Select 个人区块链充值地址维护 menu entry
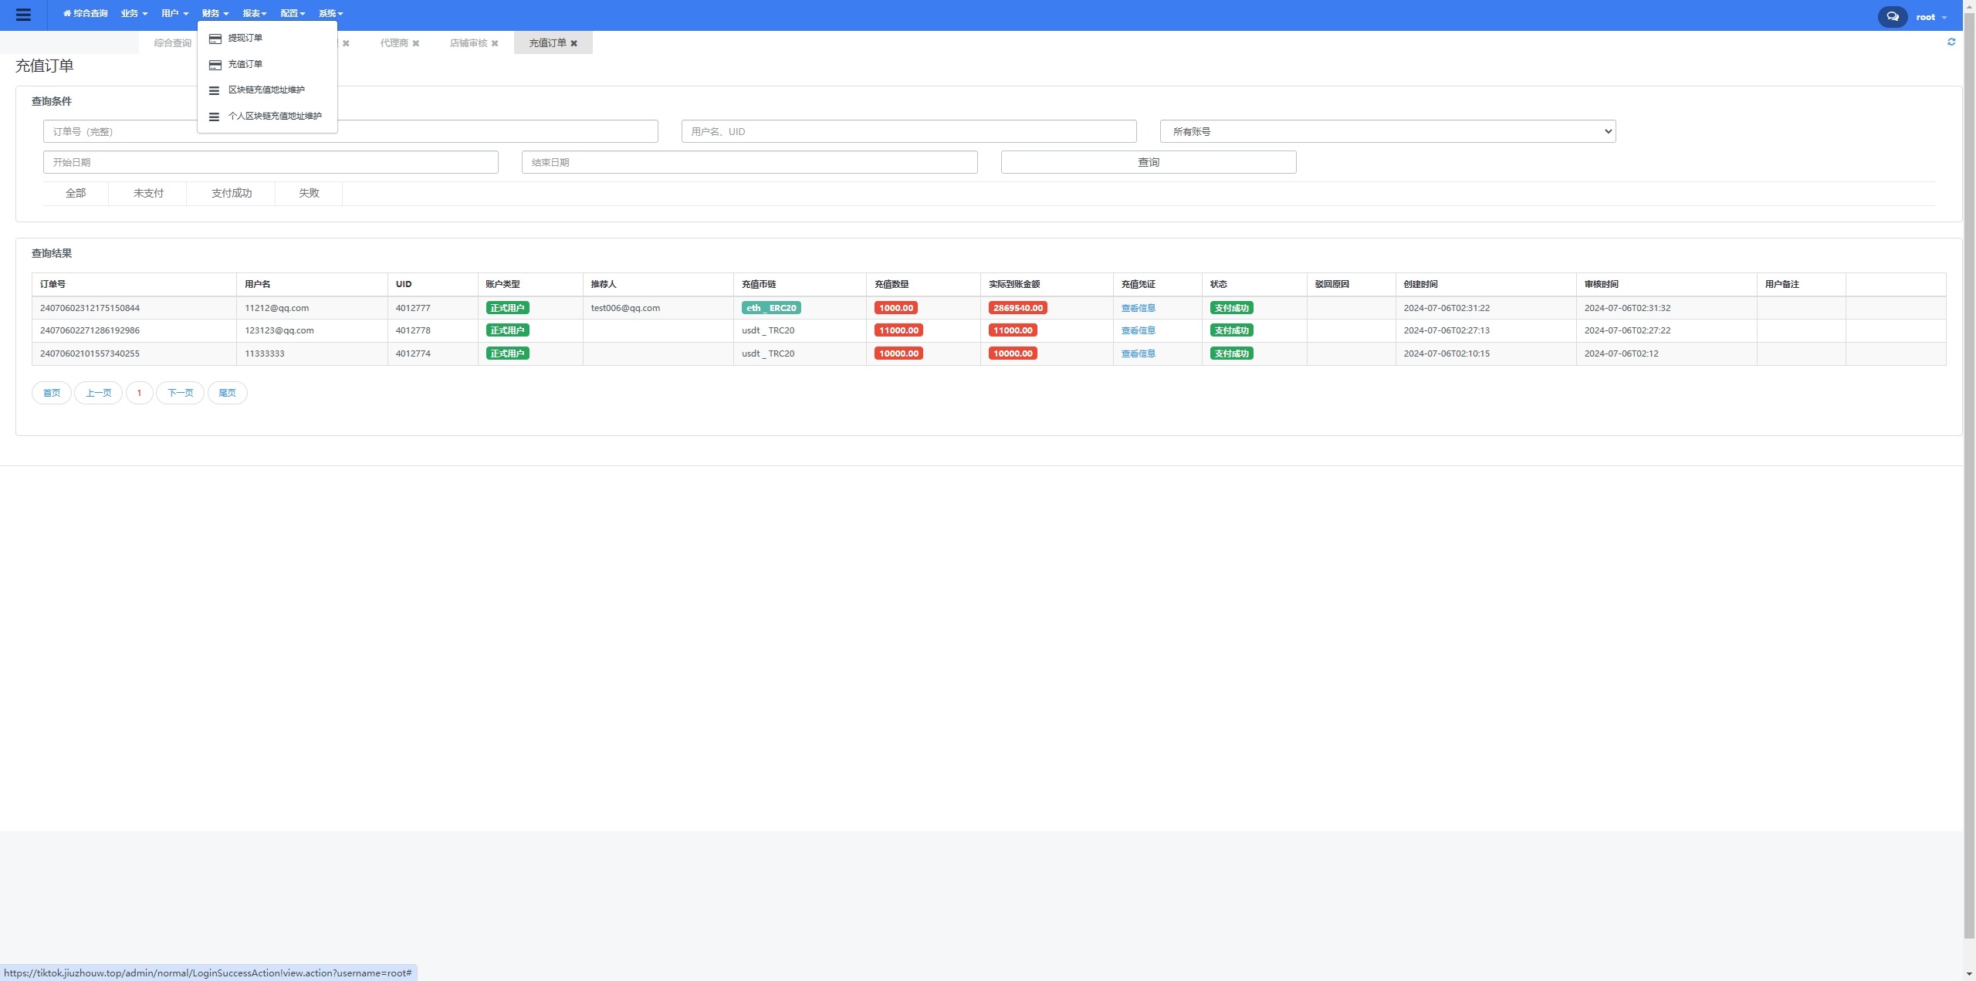The height and width of the screenshot is (981, 1976). [x=275, y=116]
